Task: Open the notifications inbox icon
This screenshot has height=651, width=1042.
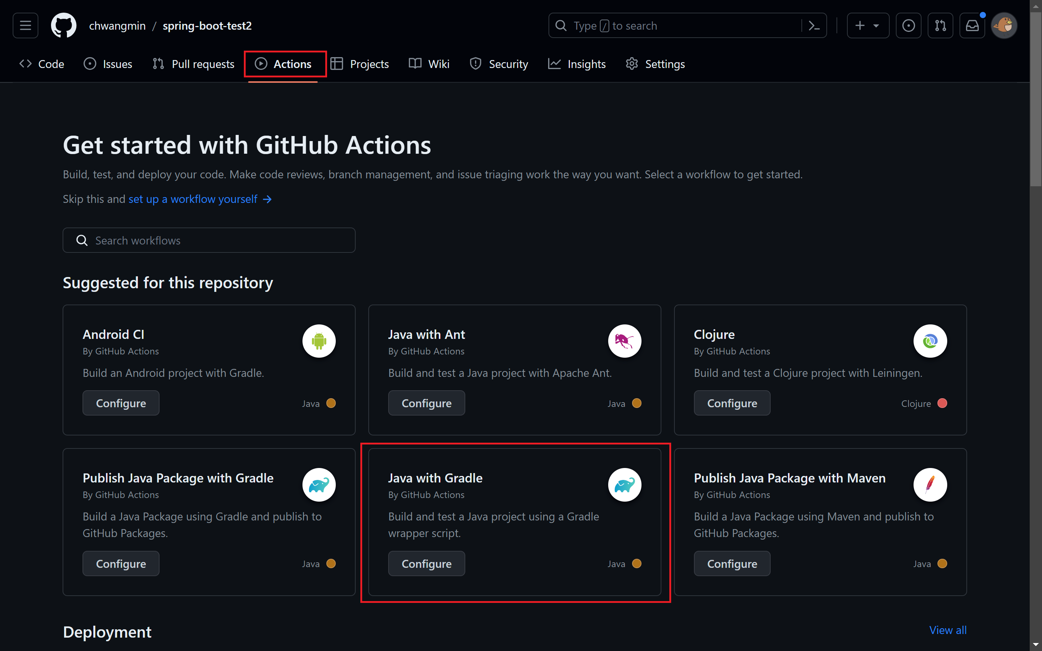Action: point(972,25)
